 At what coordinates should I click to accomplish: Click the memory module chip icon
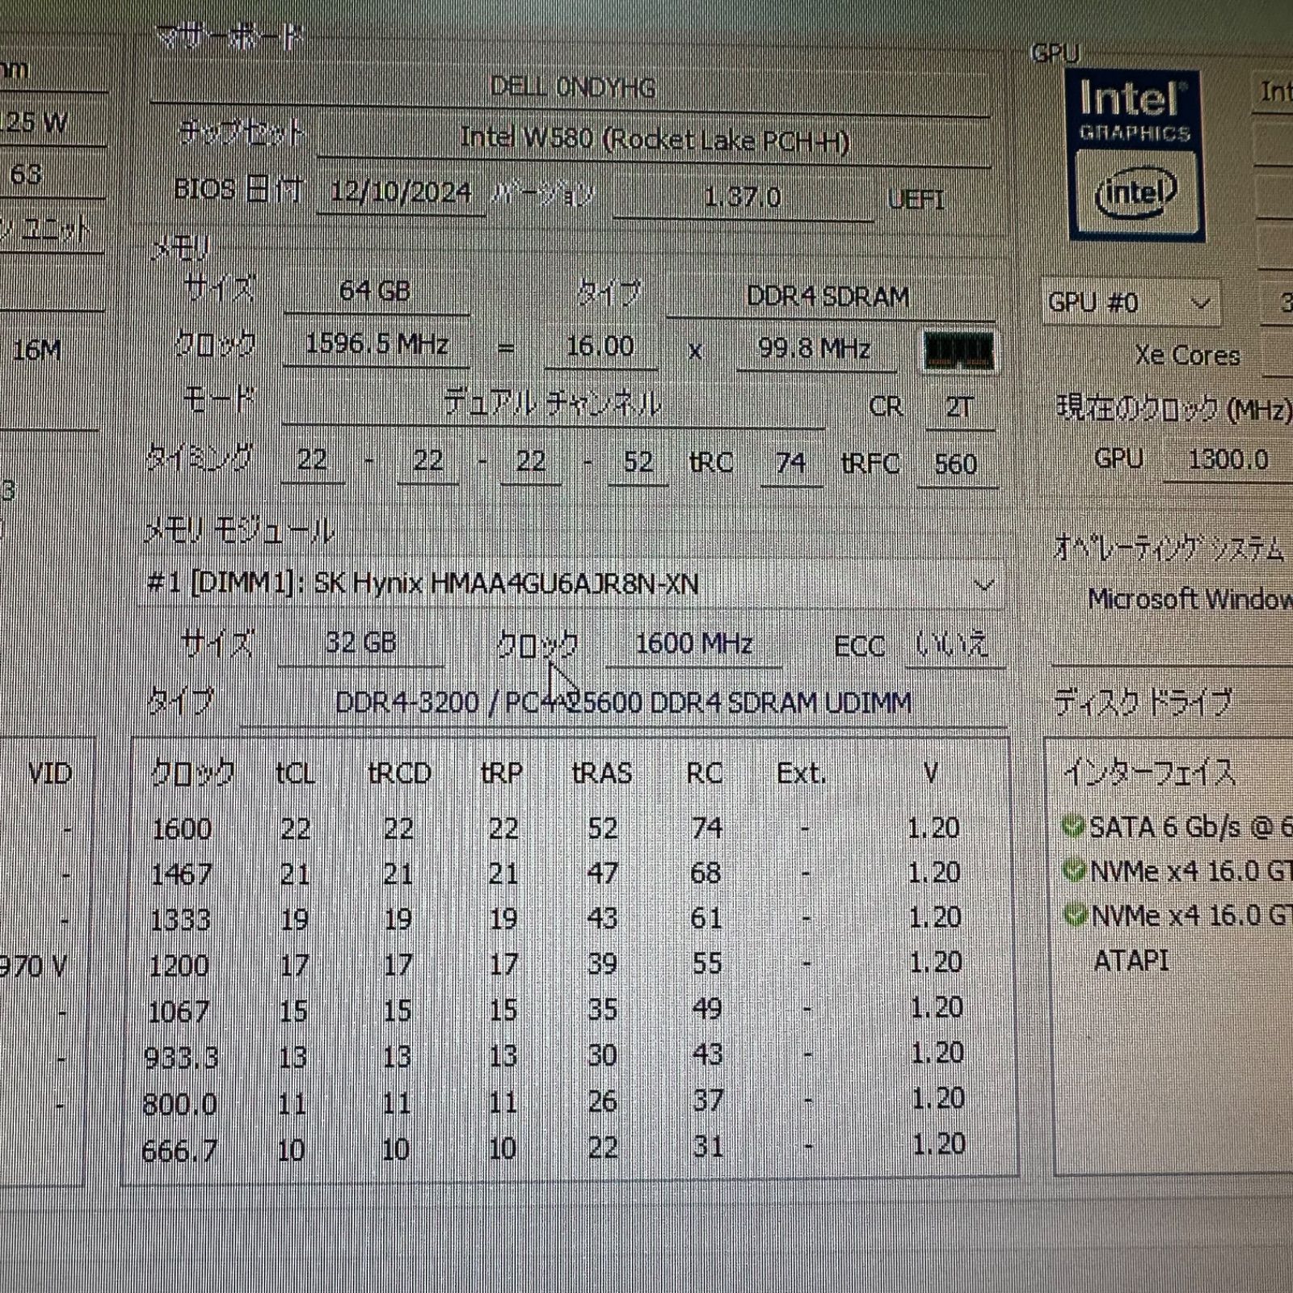tap(959, 351)
